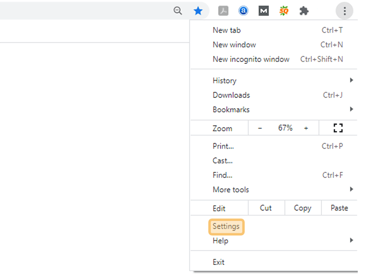Open Downloads from the menu
The image size is (386, 277).
coord(274,95)
